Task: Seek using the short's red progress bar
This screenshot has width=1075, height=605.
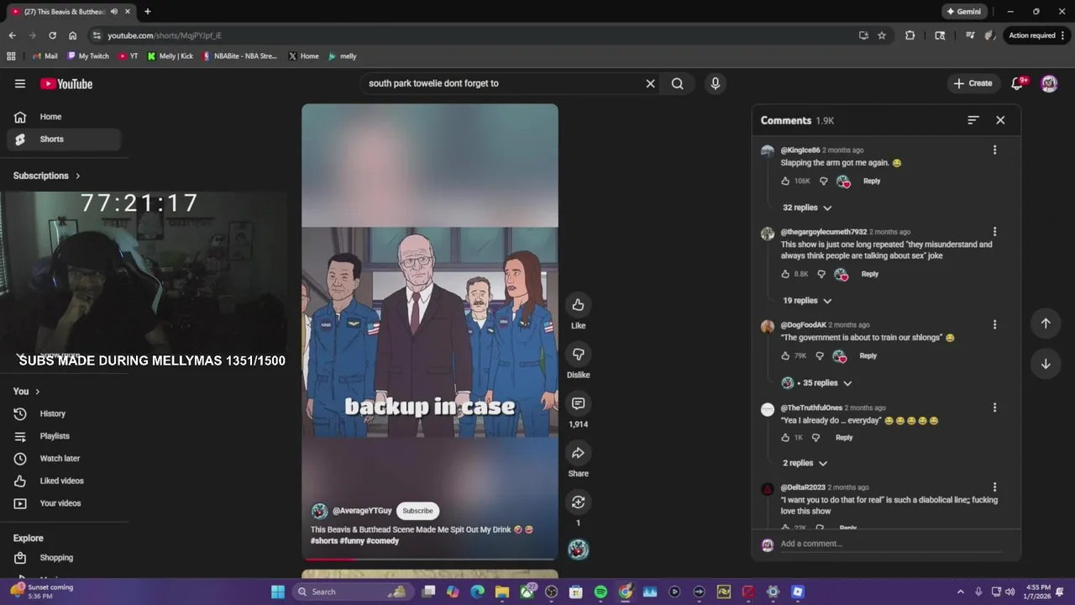Action: click(429, 558)
